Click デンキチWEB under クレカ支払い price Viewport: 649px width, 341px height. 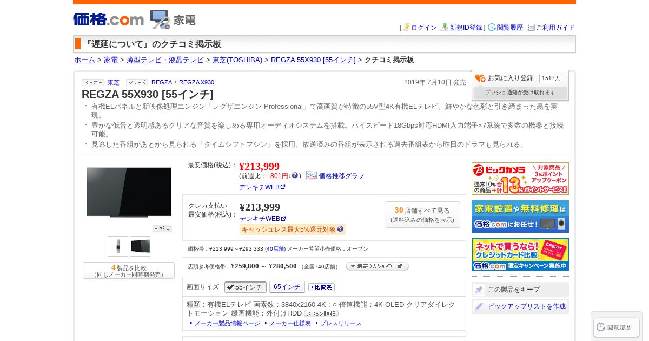point(260,219)
